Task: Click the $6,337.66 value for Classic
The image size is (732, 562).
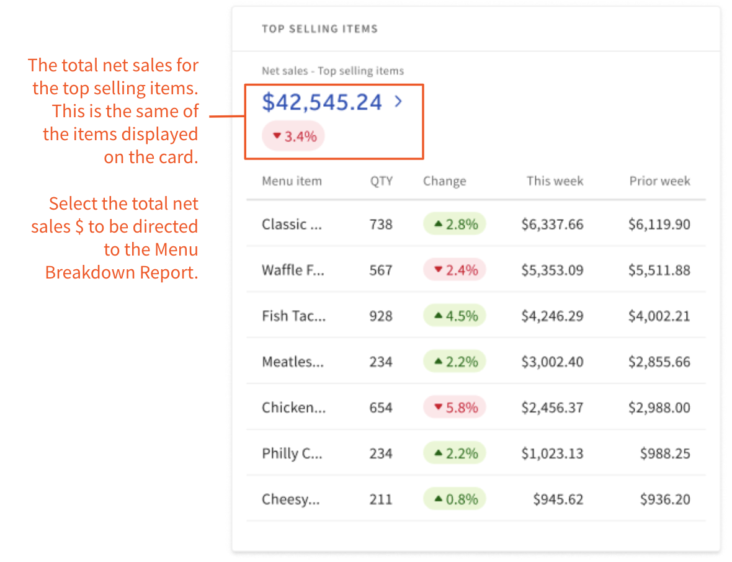Action: pyautogui.click(x=554, y=224)
